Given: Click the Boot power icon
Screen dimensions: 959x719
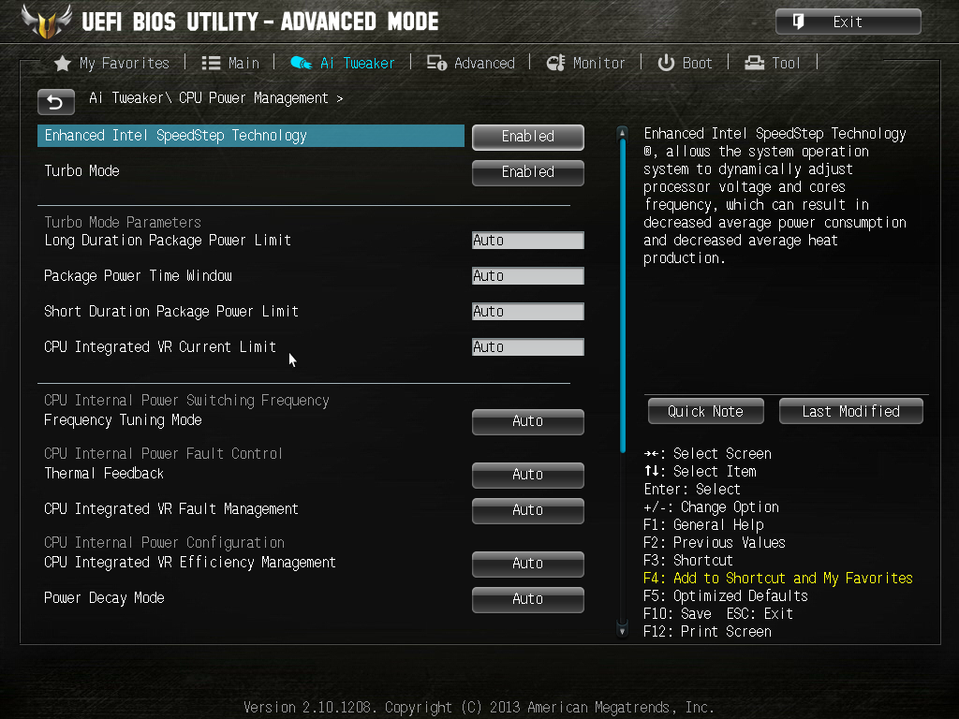Looking at the screenshot, I should [666, 63].
